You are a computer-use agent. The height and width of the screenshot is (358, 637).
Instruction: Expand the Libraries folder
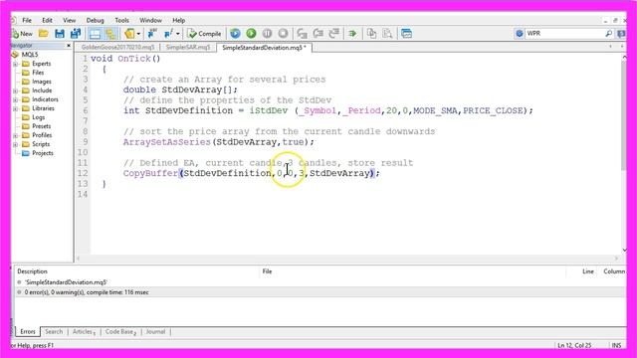point(16,108)
